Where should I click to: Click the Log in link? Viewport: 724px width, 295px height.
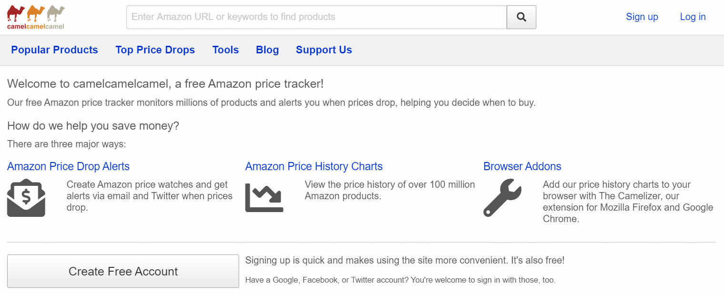tap(693, 16)
